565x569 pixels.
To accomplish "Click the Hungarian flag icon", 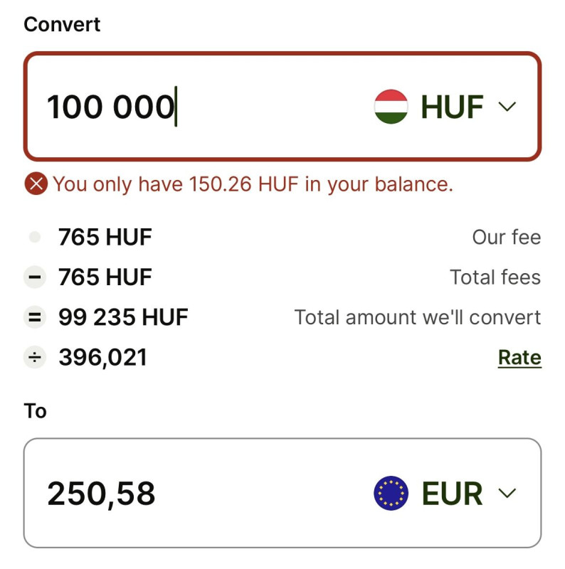I will (x=391, y=107).
